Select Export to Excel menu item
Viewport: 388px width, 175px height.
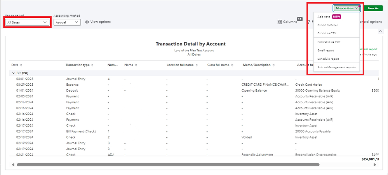click(x=327, y=25)
